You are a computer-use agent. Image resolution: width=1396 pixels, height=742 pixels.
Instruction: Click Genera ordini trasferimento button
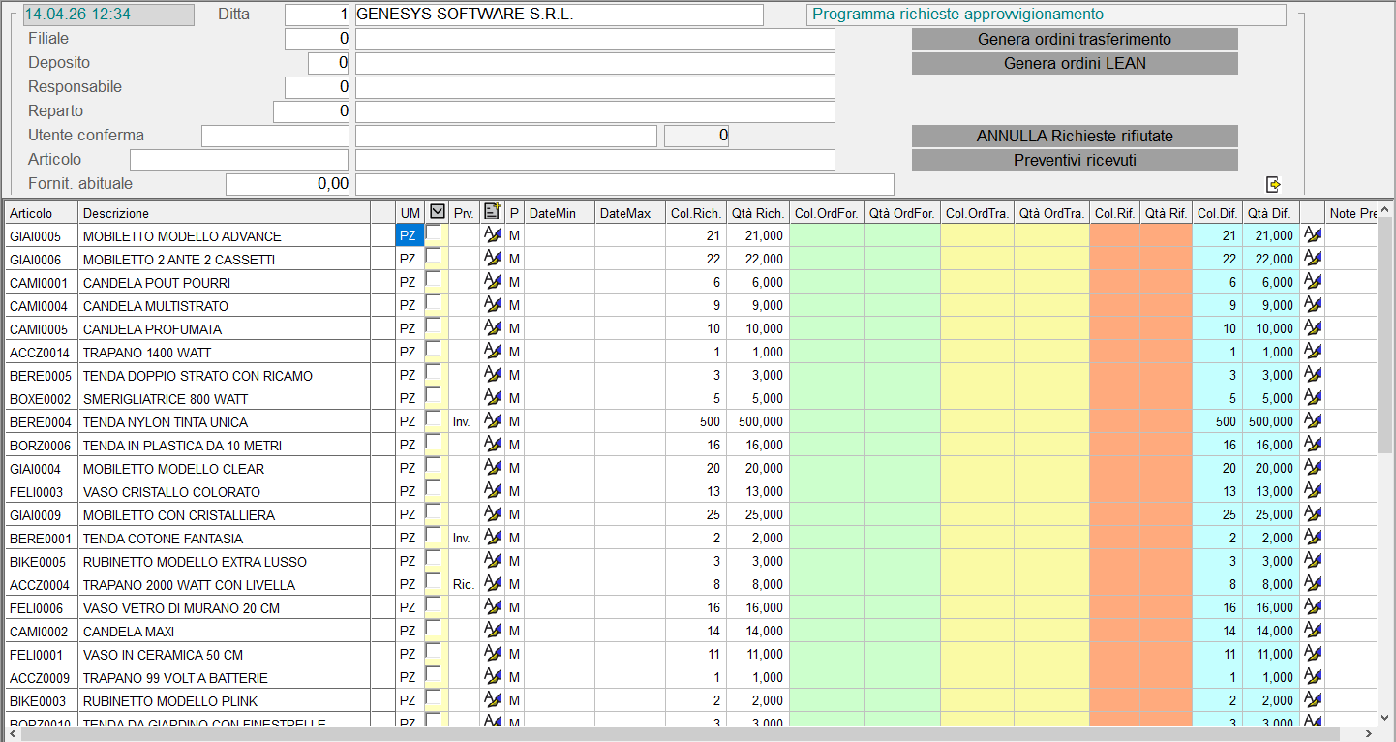(x=1075, y=40)
